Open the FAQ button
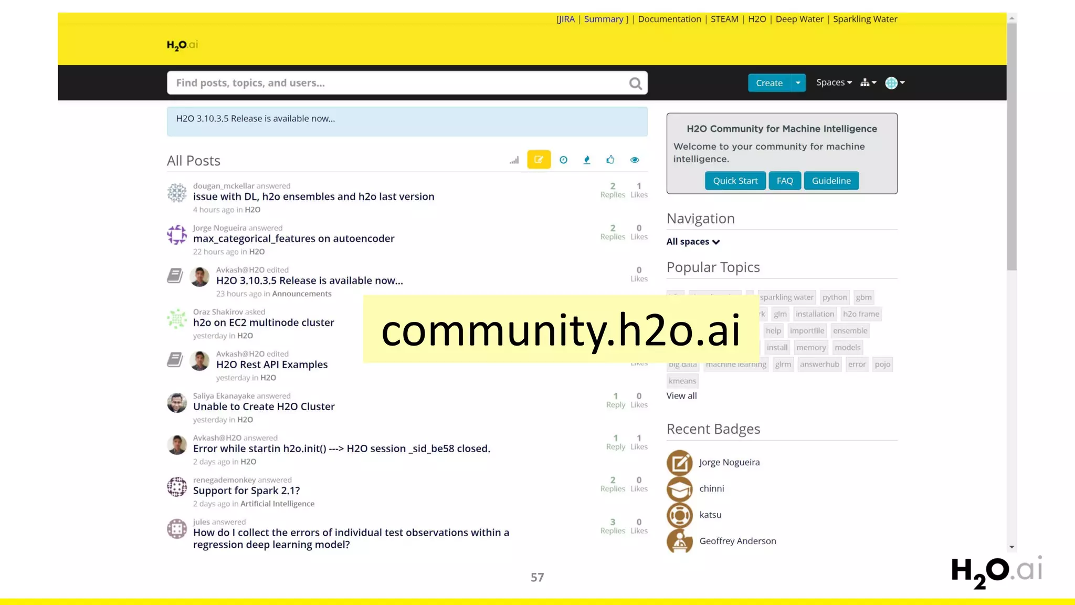 [x=785, y=181]
